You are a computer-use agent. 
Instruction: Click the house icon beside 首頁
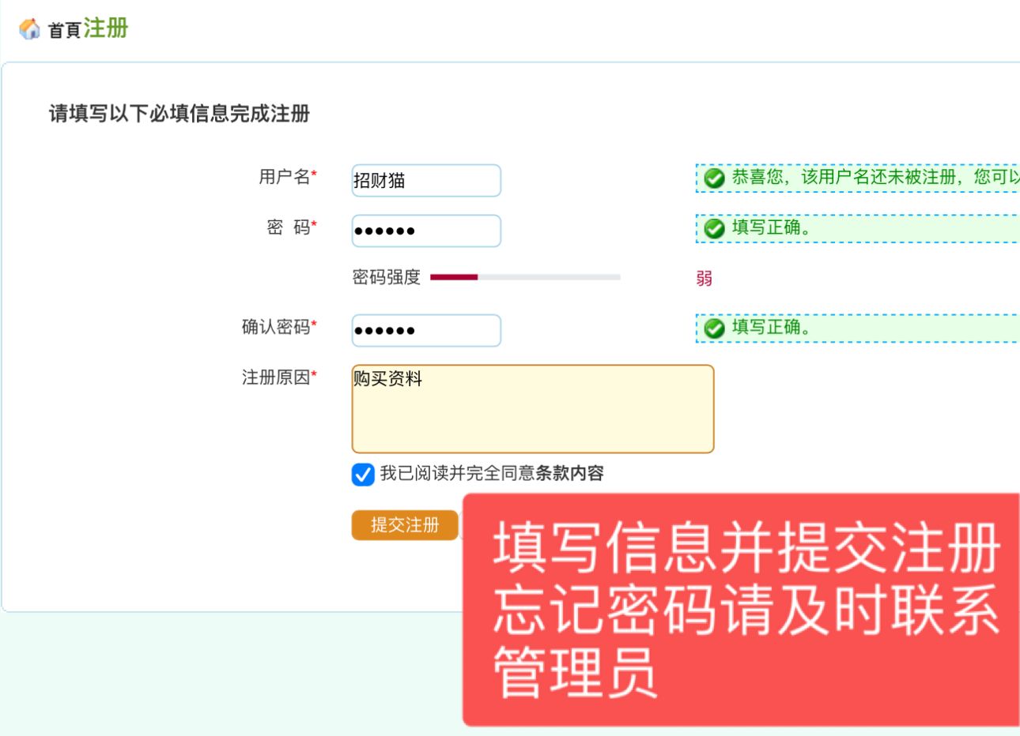[x=29, y=29]
